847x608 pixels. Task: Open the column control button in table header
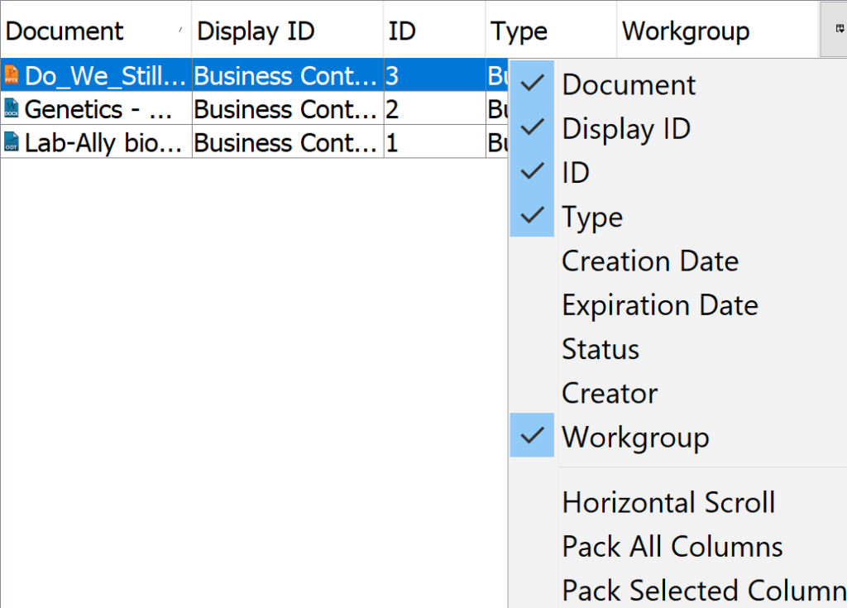click(839, 29)
